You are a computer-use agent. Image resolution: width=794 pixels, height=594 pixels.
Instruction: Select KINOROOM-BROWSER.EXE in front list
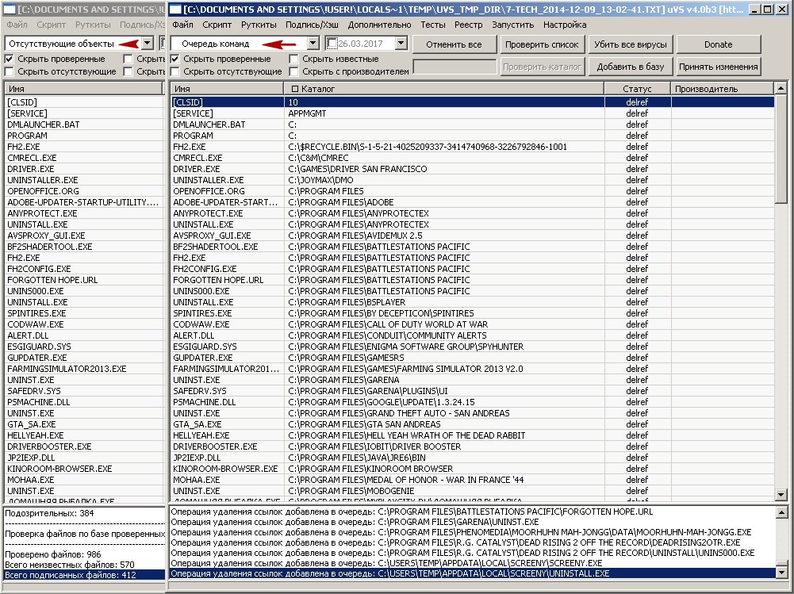(473, 469)
